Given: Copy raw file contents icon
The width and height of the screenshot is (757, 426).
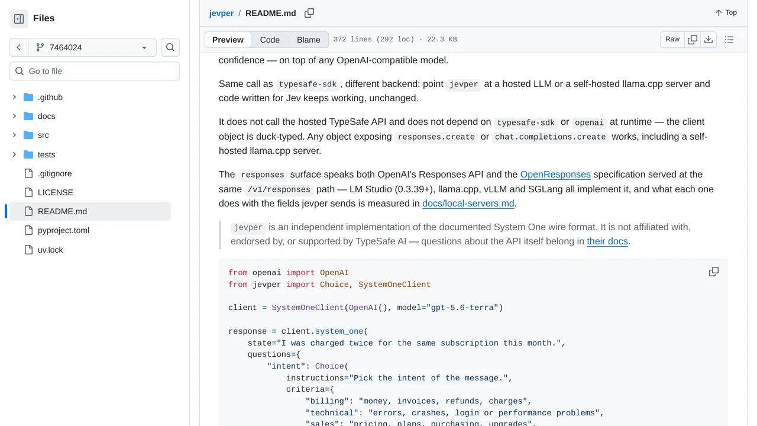Looking at the screenshot, I should (x=693, y=40).
